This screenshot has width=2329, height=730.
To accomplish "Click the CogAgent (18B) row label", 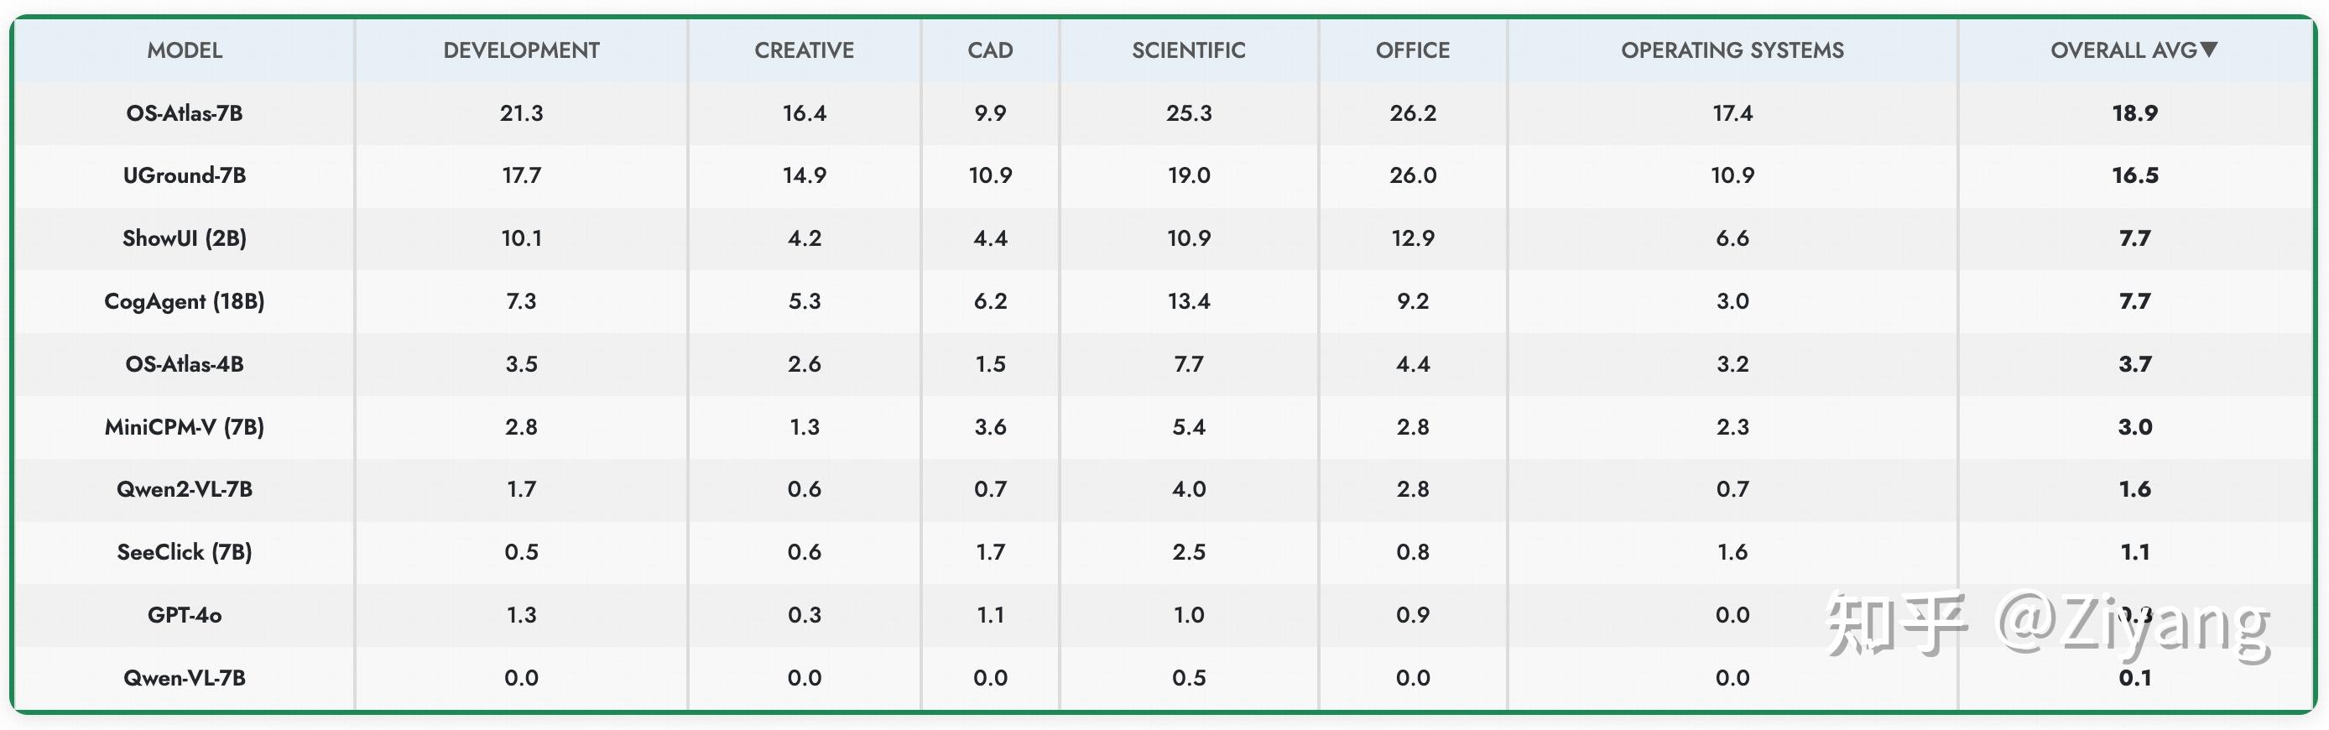I will point(185,301).
